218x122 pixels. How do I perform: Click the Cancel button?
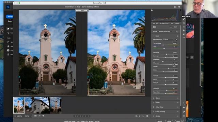point(159,121)
